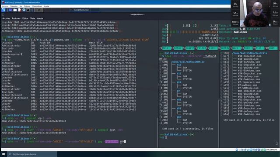Click the blue desktop icon in Kali panel
Screen dimensions: 280x157
10,10
